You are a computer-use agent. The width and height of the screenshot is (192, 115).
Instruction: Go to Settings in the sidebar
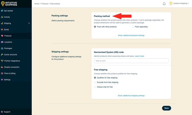click(x=7, y=80)
